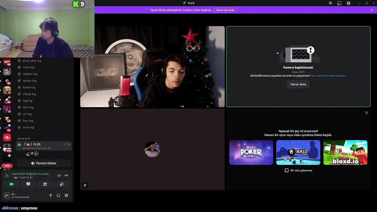Open the server icon with 74 badge
The image size is (377, 212).
pos(7,128)
